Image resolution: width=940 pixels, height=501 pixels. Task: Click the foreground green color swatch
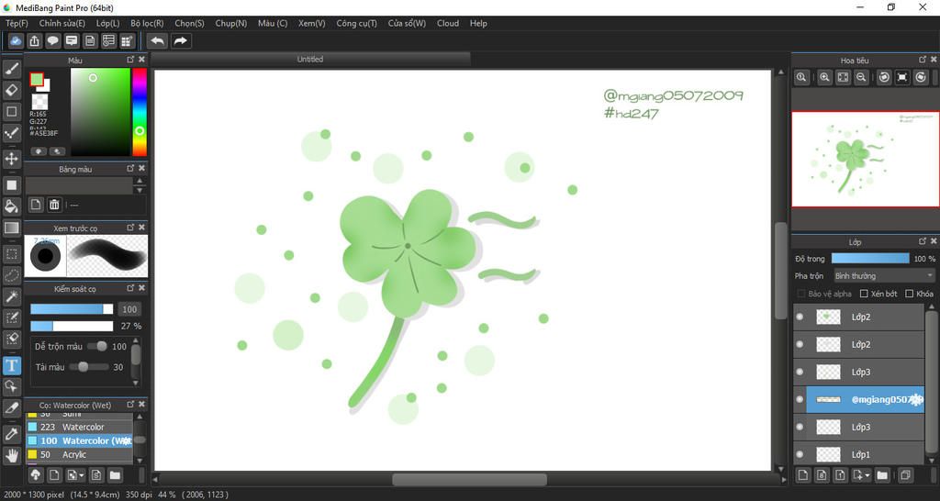(x=37, y=80)
